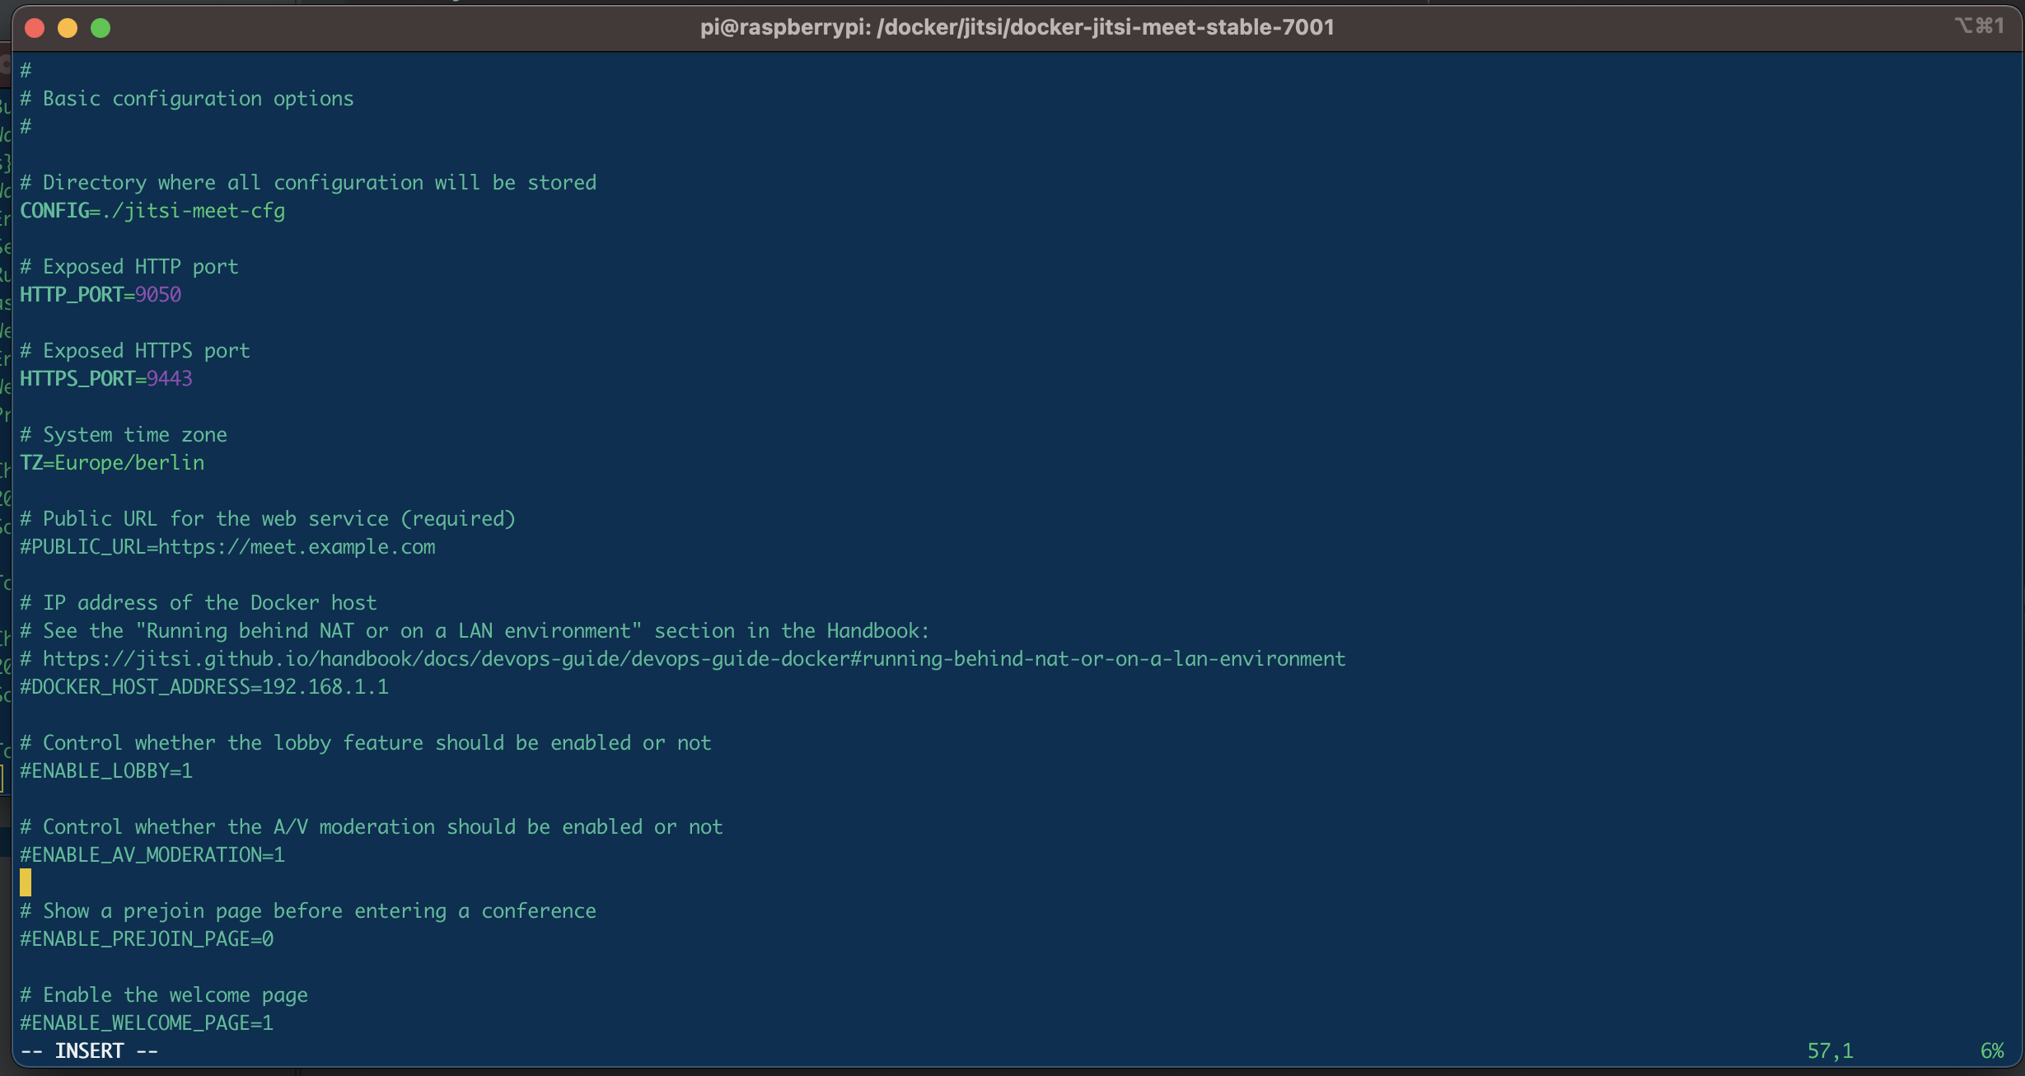Click the 'Running behind NAT' handbook comment line
2025x1076 pixels.
point(475,631)
